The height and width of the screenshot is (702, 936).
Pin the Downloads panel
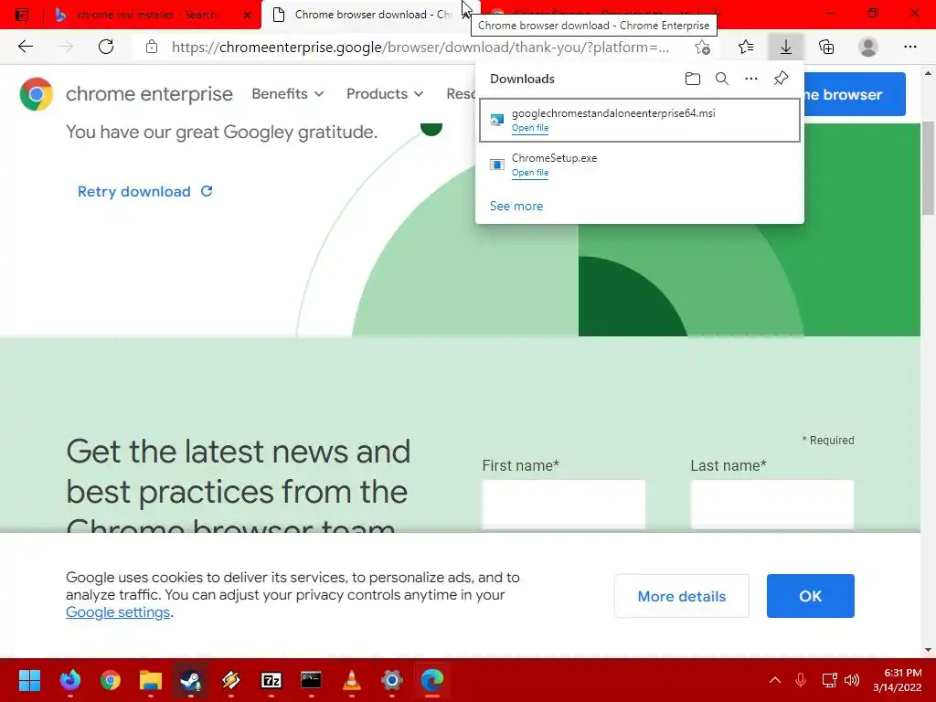coord(781,79)
